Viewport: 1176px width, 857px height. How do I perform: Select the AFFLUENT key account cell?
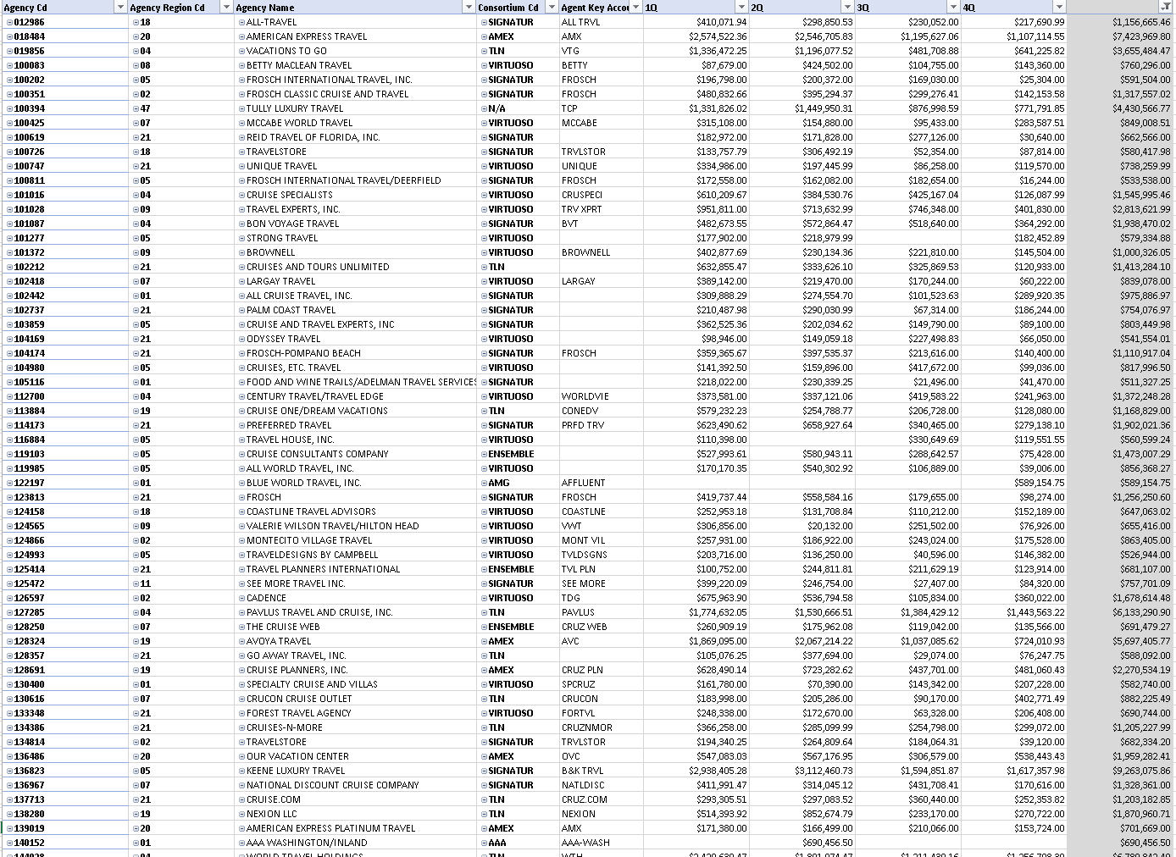[602, 483]
